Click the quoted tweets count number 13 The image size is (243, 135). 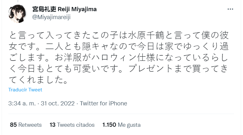click(53, 125)
